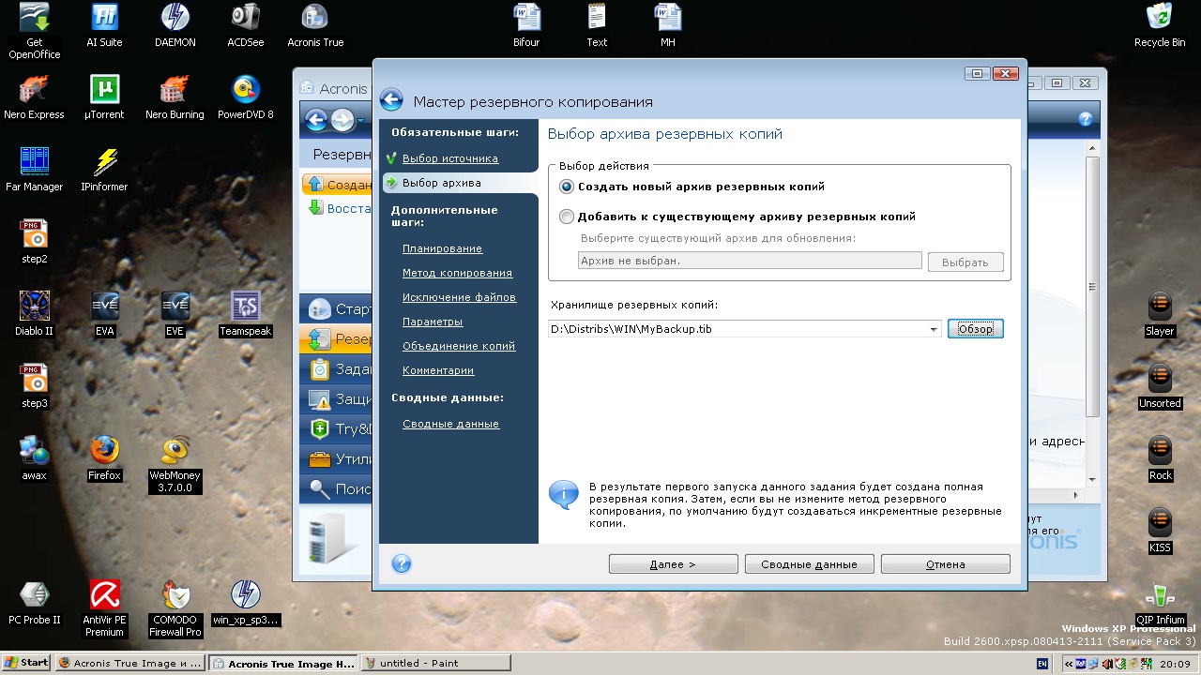Screen dimensions: 1201x675
Task: Click the 'Далее >' button
Action: coord(673,564)
